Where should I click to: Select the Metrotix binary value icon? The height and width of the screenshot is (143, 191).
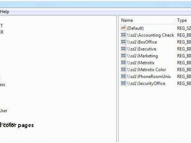point(123,63)
